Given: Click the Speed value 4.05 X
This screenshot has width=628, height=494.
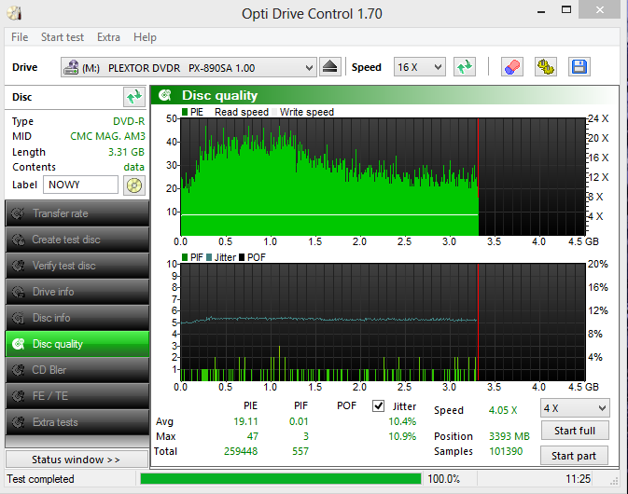Looking at the screenshot, I should [x=503, y=410].
